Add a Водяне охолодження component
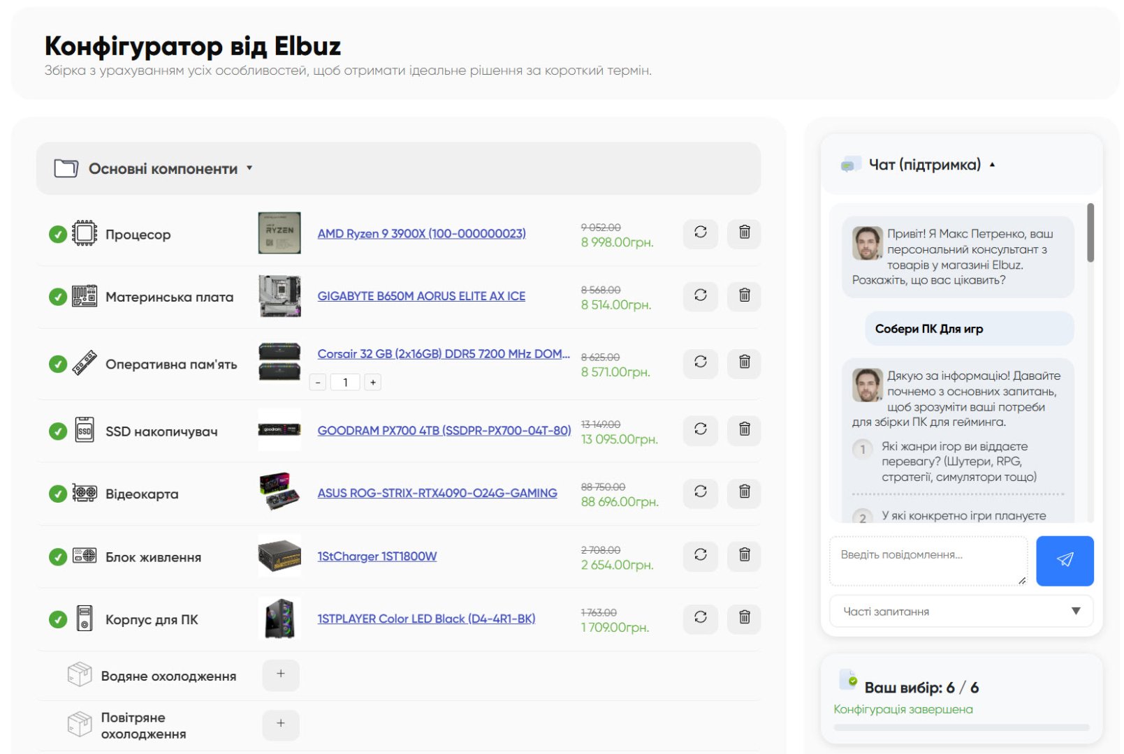 280,674
